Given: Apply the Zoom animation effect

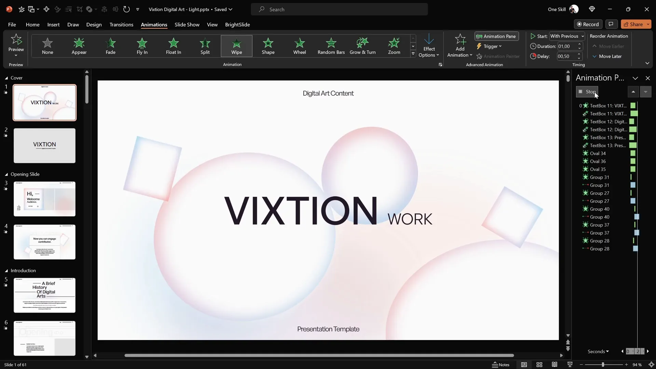Looking at the screenshot, I should (x=394, y=46).
